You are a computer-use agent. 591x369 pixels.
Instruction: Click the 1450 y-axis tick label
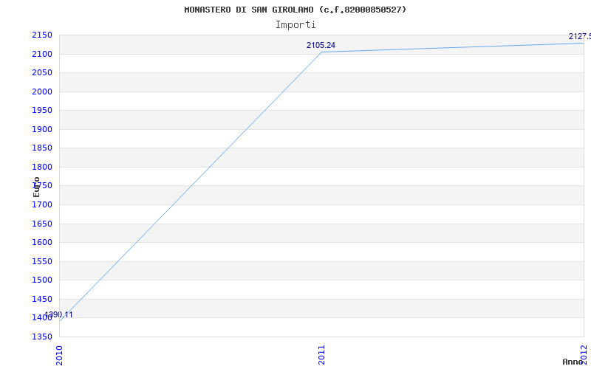tap(42, 300)
